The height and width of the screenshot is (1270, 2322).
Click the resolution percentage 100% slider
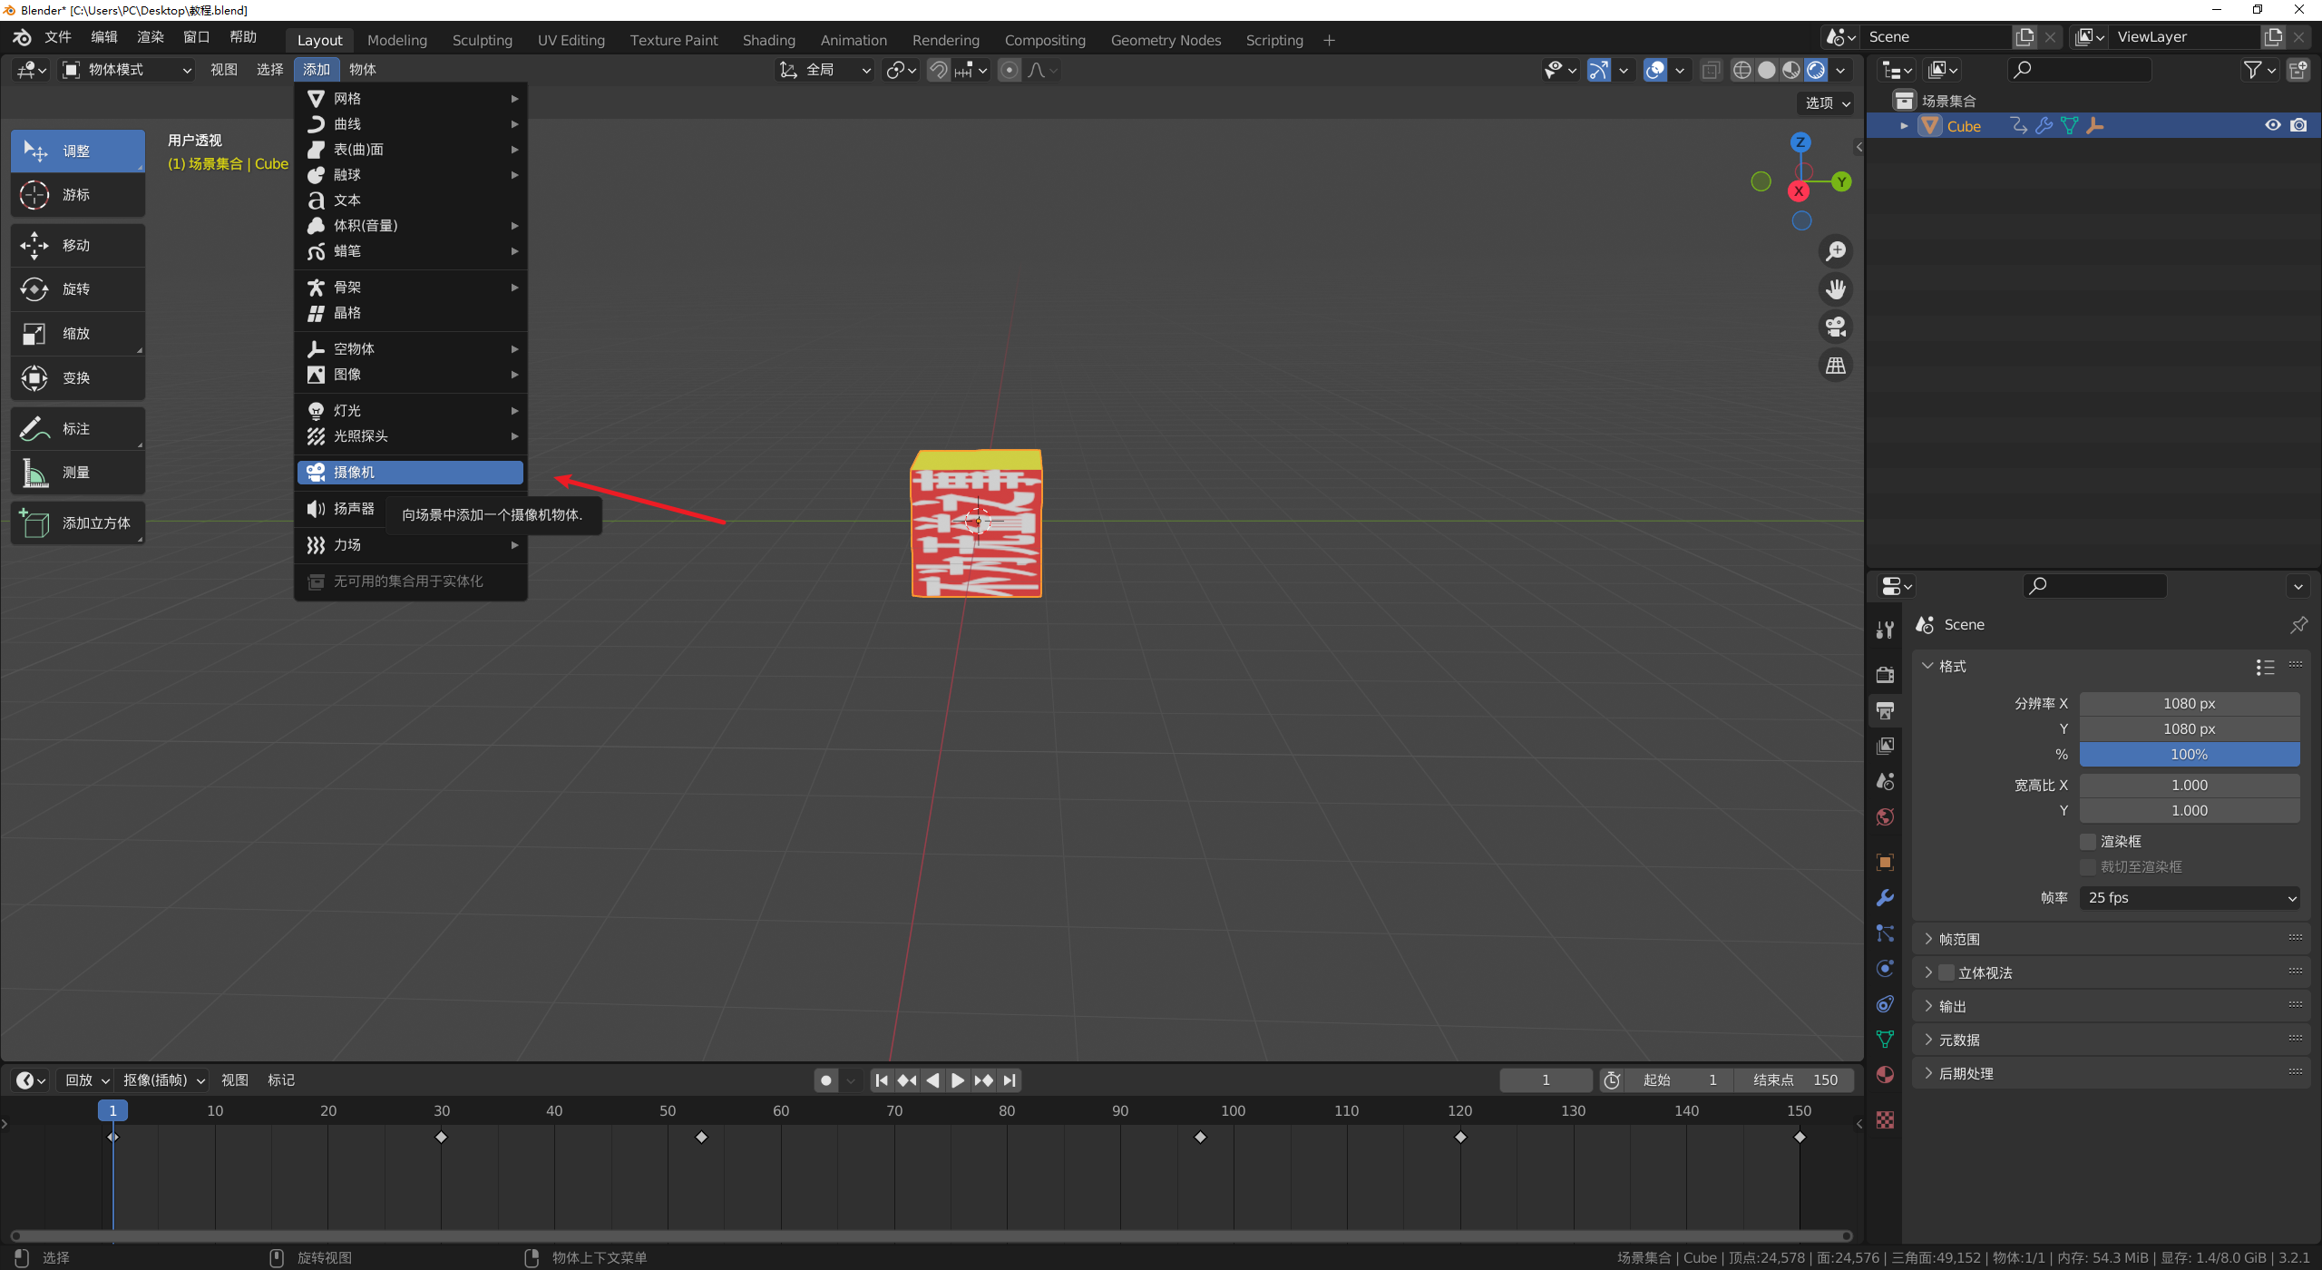click(2189, 754)
